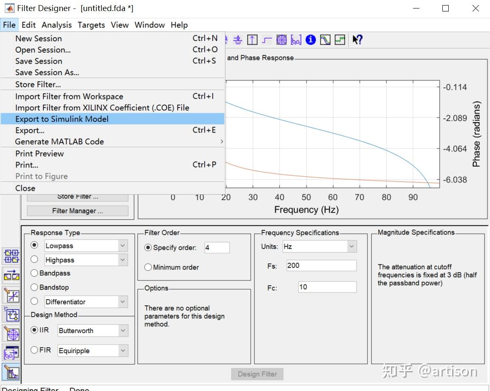Show the impulse response plot

pyautogui.click(x=252, y=40)
